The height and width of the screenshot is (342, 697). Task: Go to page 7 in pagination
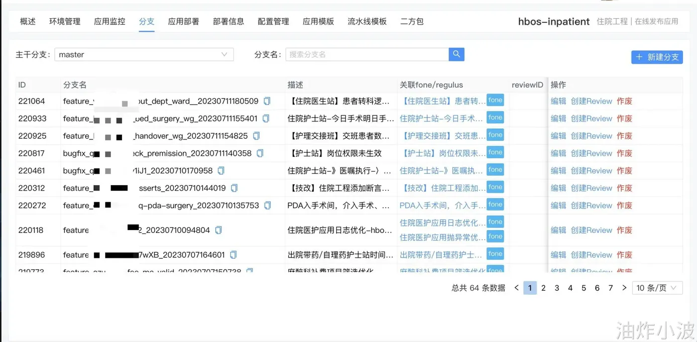pos(611,288)
